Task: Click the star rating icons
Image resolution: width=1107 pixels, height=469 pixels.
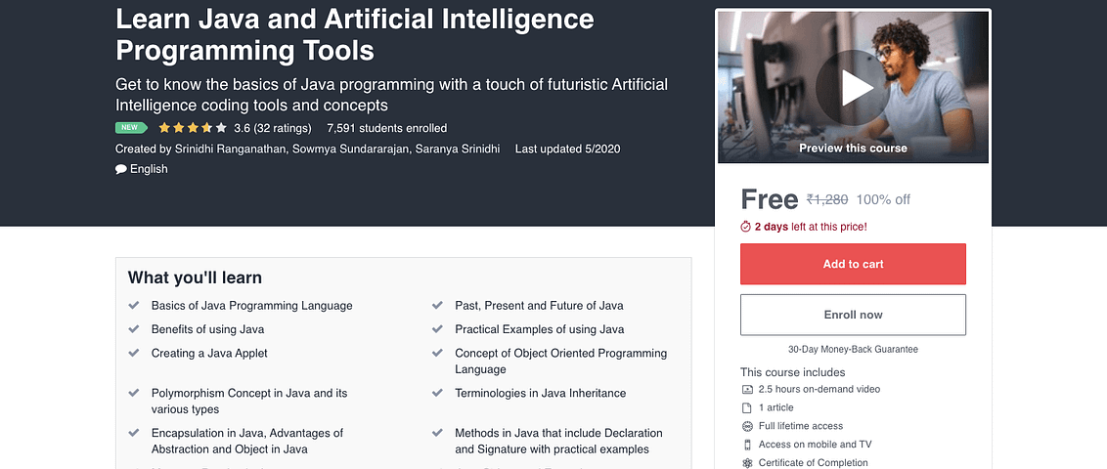Action: [x=192, y=128]
